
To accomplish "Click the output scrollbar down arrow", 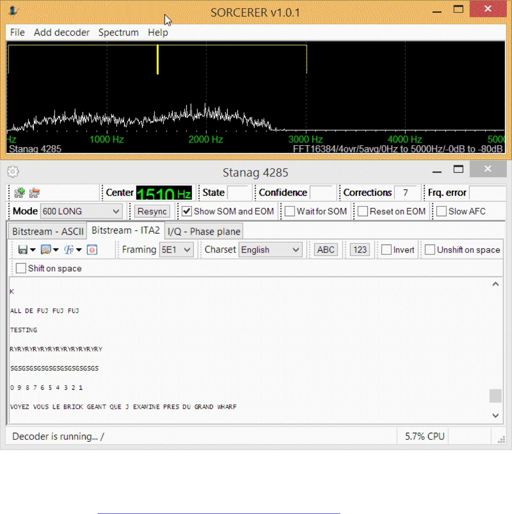I will pyautogui.click(x=495, y=415).
